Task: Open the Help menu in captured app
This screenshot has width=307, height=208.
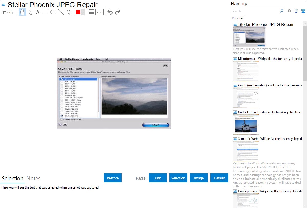Action: (x=107, y=59)
